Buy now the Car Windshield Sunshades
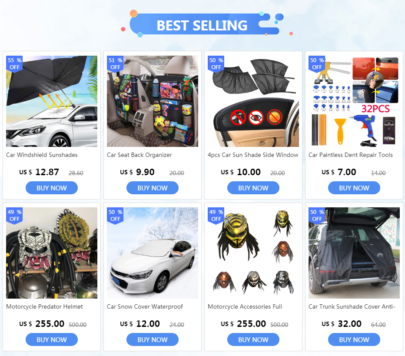This screenshot has height=356, width=405. pos(52,188)
